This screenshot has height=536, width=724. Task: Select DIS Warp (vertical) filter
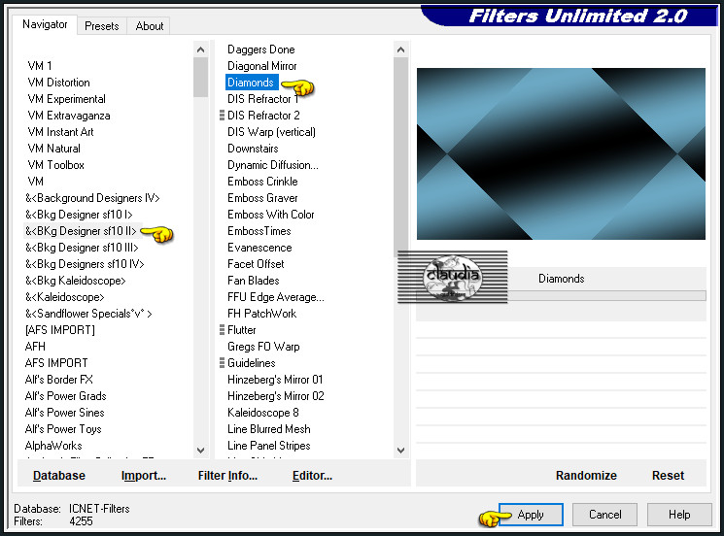(271, 132)
